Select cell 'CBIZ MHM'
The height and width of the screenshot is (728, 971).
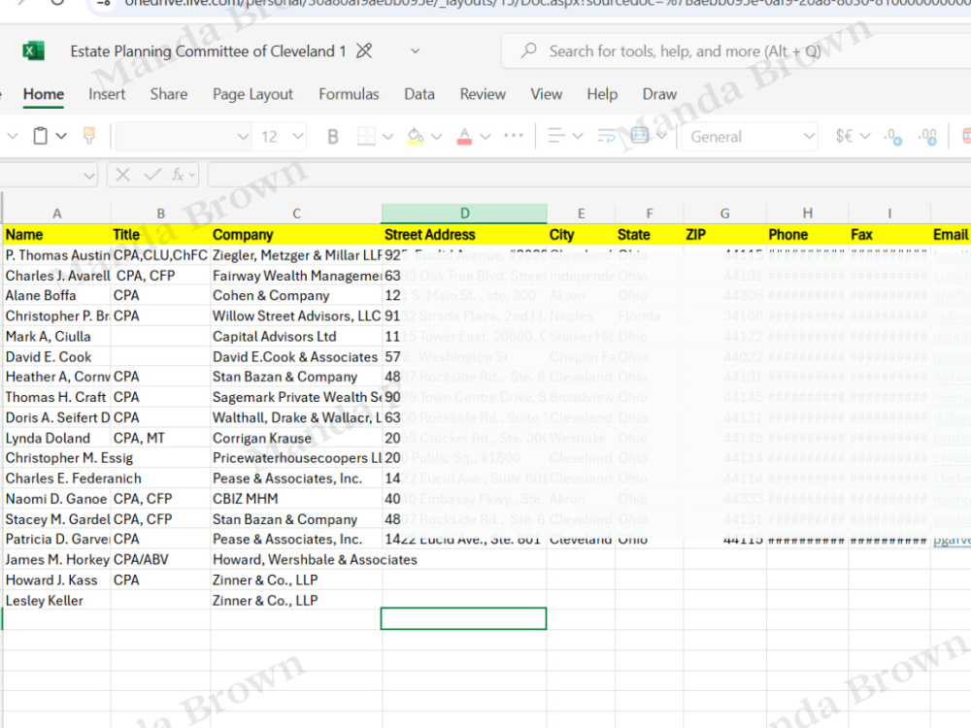[x=296, y=499]
